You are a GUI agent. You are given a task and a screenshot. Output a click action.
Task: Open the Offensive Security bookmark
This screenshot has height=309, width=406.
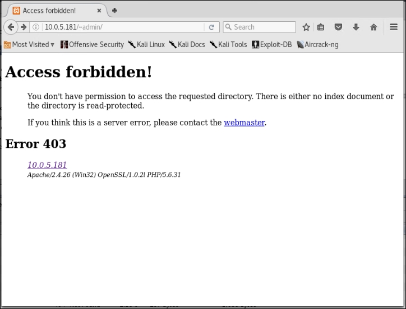click(x=92, y=44)
